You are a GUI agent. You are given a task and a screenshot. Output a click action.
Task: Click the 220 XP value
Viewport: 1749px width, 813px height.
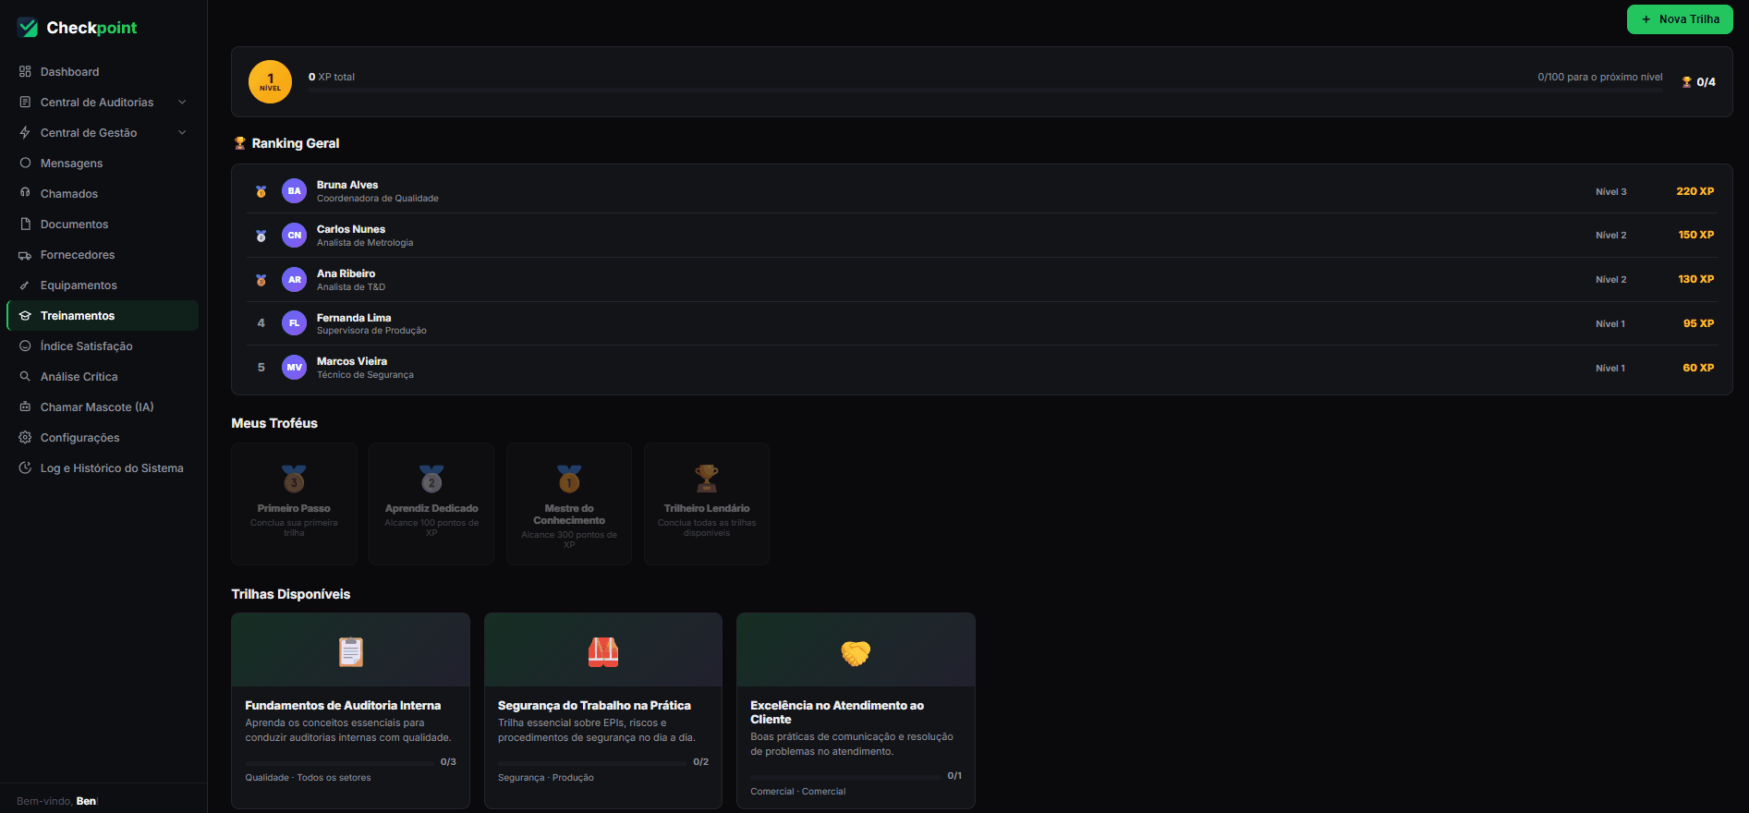click(1695, 191)
